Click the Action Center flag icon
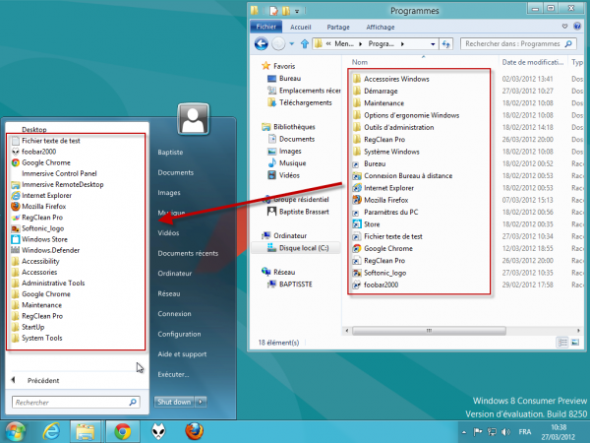 pos(478,432)
